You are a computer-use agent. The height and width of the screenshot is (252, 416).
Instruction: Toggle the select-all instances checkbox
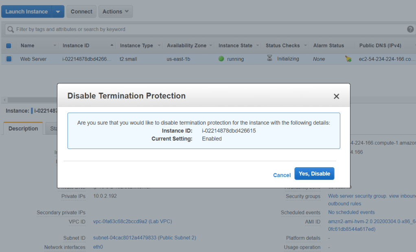pyautogui.click(x=9, y=46)
